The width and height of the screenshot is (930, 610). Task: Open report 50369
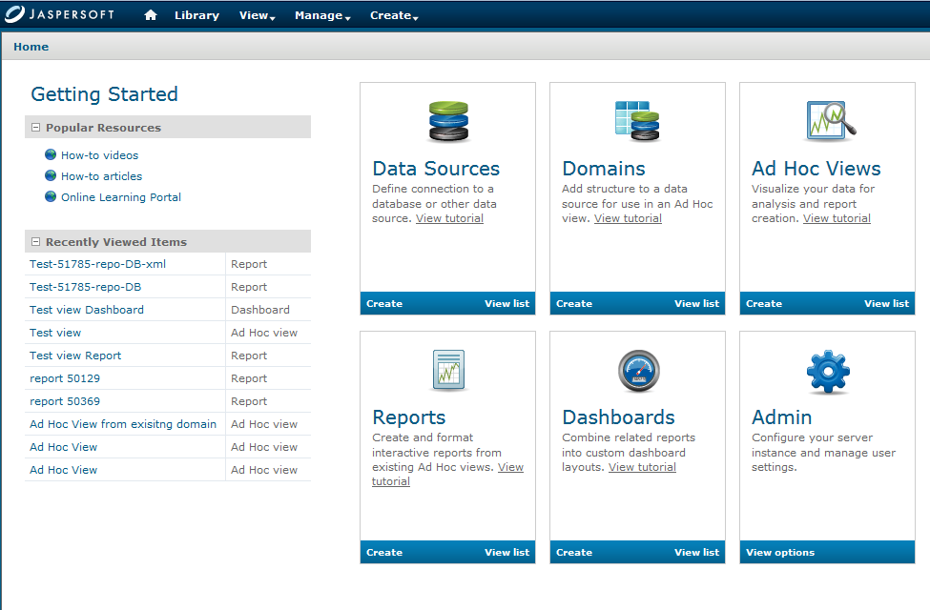65,401
